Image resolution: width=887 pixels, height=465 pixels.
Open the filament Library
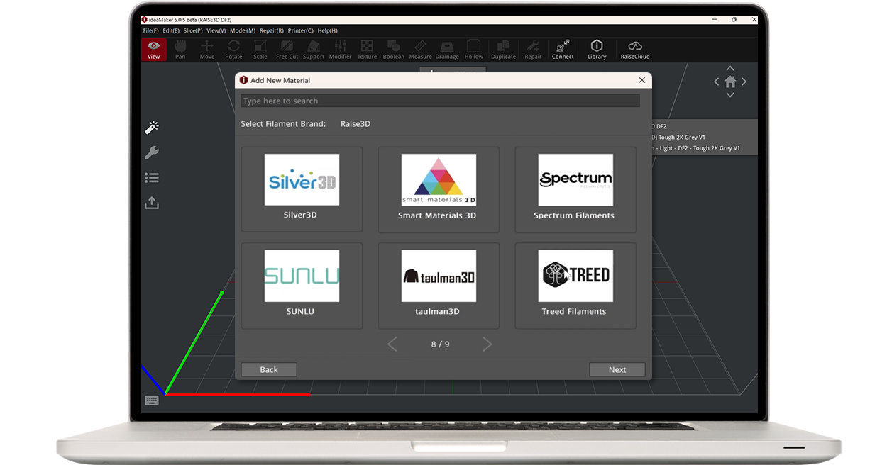pyautogui.click(x=597, y=48)
